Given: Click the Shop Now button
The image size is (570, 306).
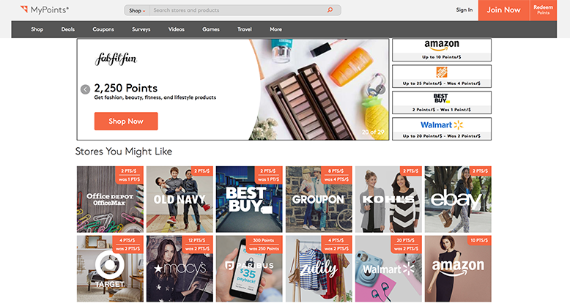Looking at the screenshot, I should [126, 121].
